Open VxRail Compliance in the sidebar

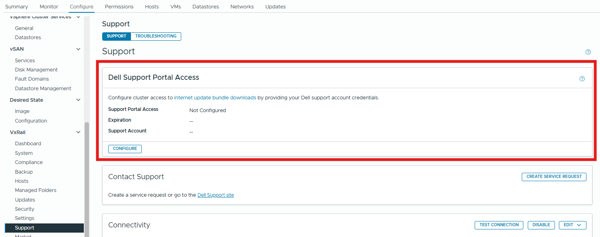[x=29, y=162]
